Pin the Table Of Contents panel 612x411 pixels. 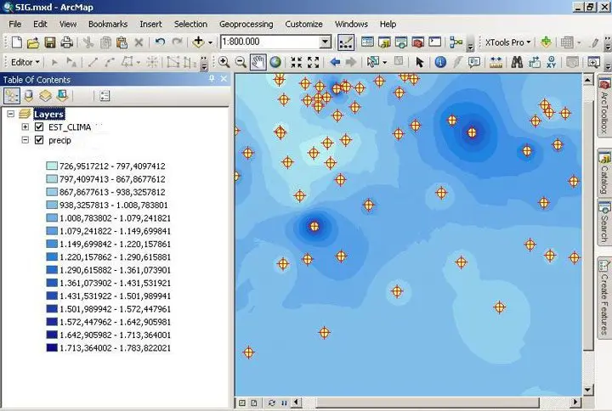point(210,80)
